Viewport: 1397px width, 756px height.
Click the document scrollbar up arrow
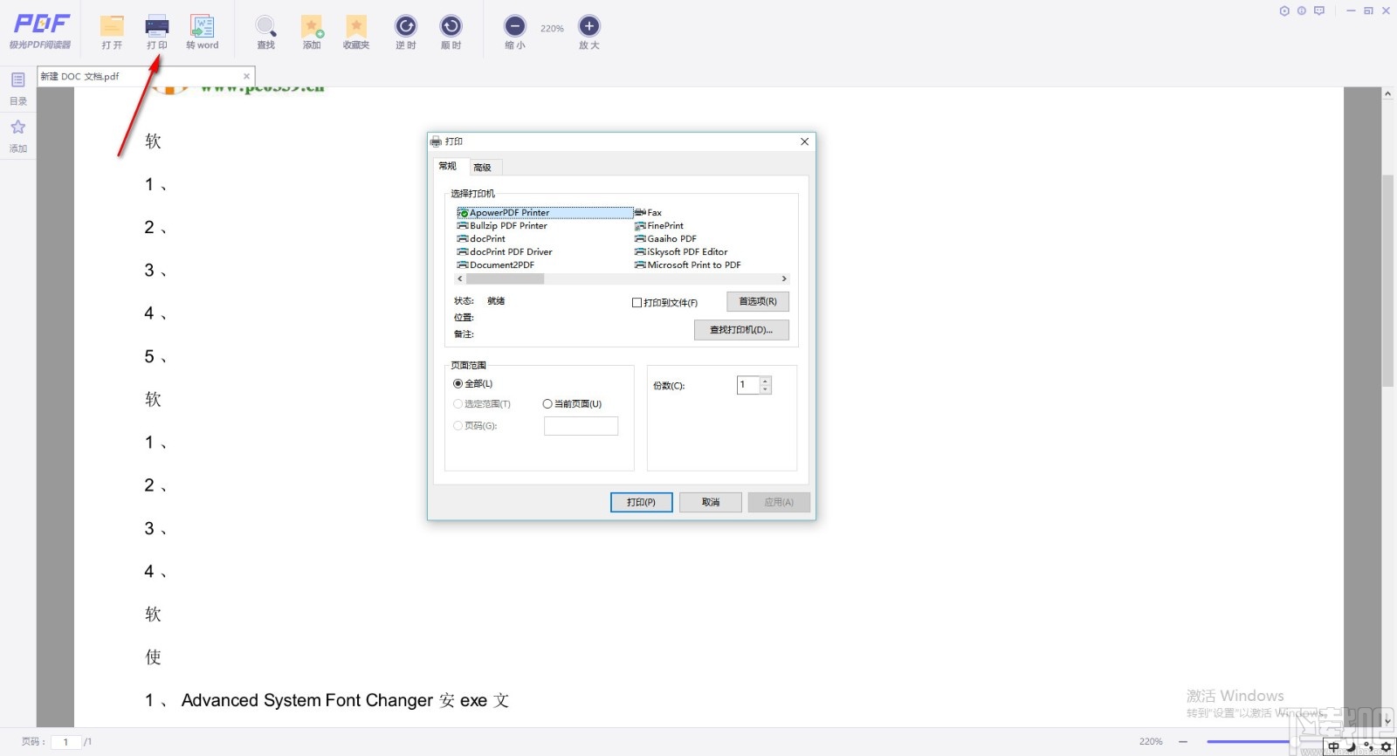(x=1388, y=93)
